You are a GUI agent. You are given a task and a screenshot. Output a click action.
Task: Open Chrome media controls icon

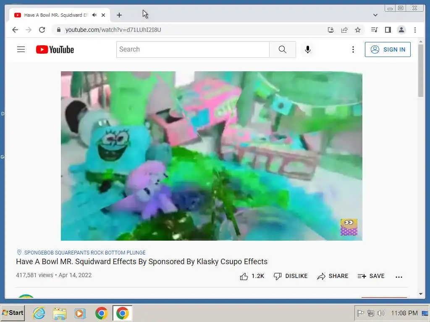(x=374, y=30)
